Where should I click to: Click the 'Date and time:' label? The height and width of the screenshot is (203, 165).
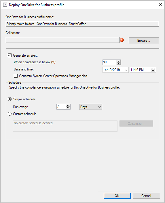[x=24, y=69]
